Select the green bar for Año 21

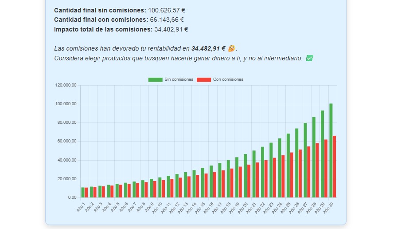[254, 174]
